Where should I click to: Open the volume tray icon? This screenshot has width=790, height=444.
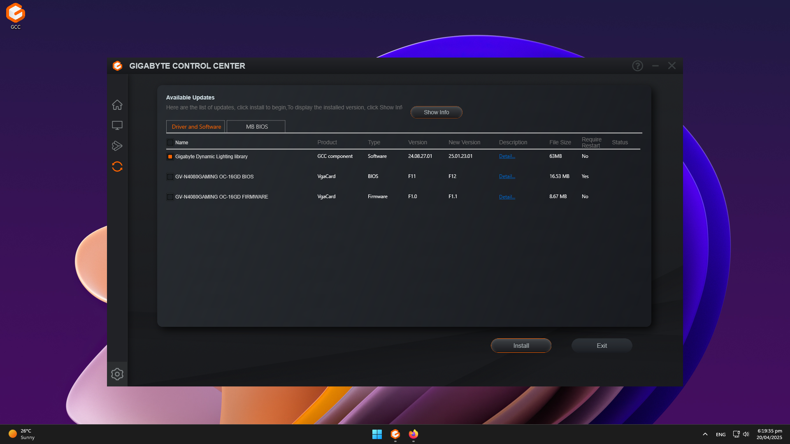click(746, 434)
